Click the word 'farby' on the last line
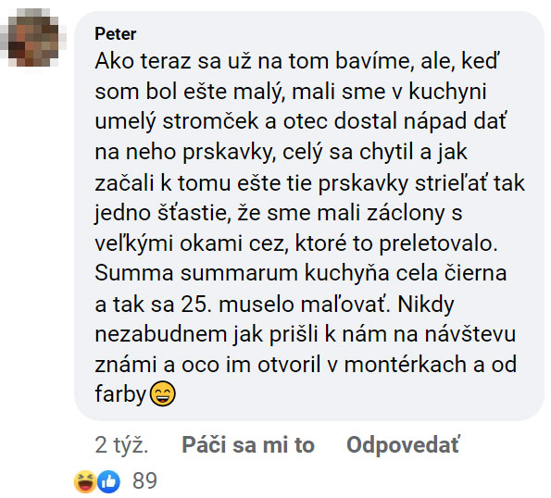The width and height of the screenshot is (551, 498). [x=120, y=394]
